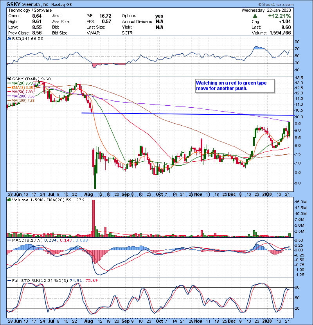This screenshot has height=325, width=313.
Task: Click the latest tall green candle in the price chart
Action: point(289,129)
